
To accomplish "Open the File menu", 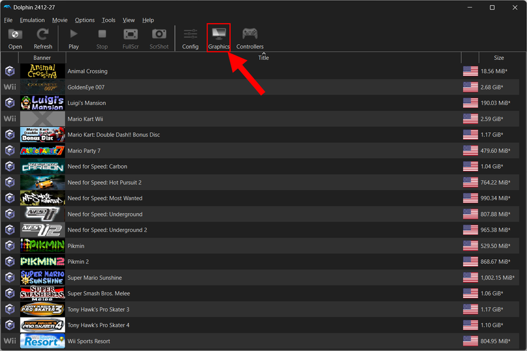I will click(8, 20).
